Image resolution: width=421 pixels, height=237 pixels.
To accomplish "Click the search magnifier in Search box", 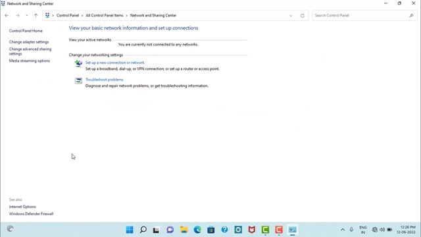I will click(411, 16).
